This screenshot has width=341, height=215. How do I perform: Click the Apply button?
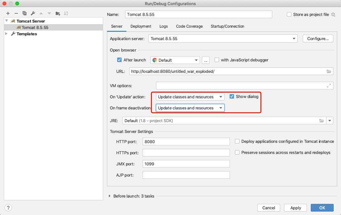pyautogui.click(x=295, y=208)
